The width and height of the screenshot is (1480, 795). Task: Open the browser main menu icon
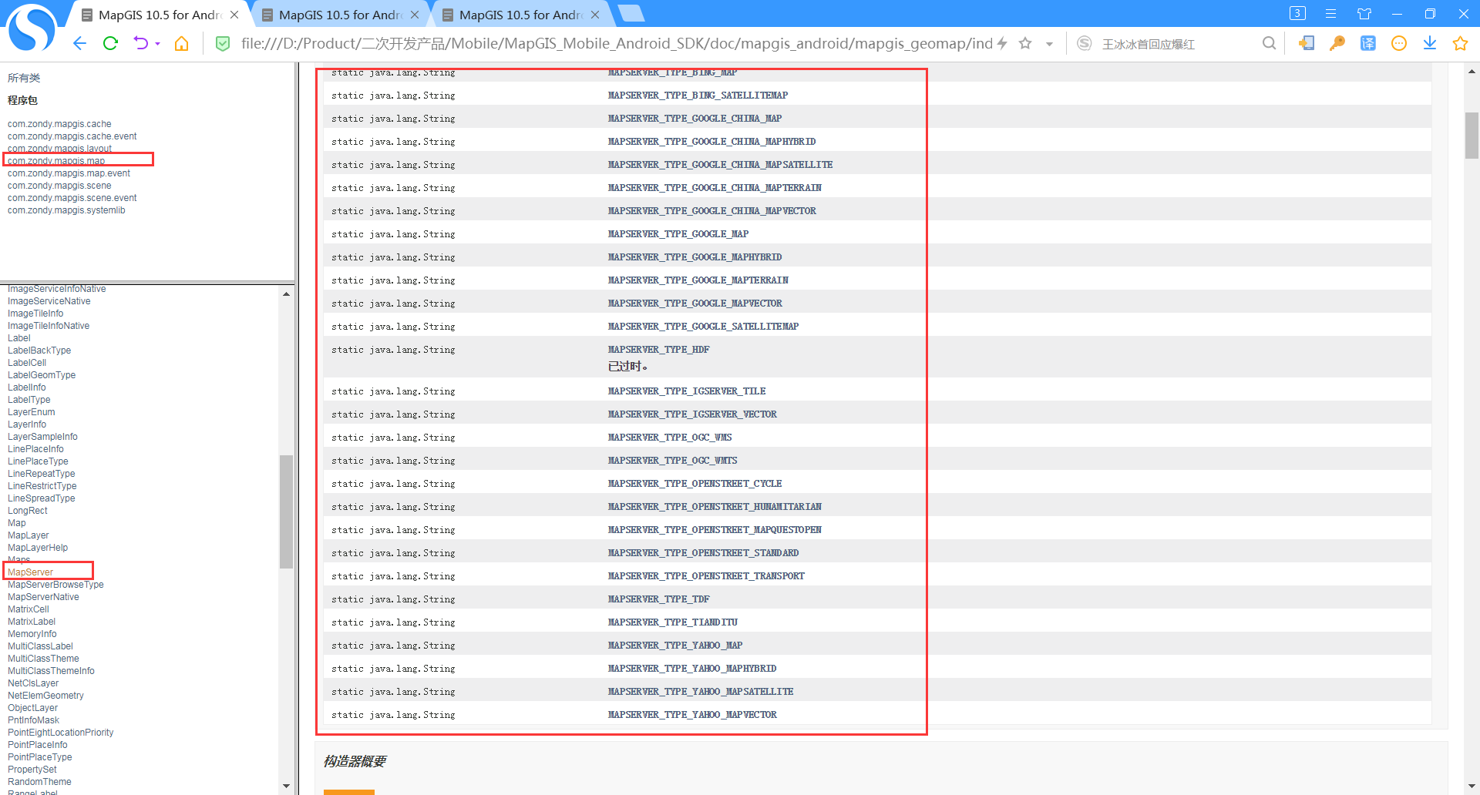click(x=1330, y=14)
